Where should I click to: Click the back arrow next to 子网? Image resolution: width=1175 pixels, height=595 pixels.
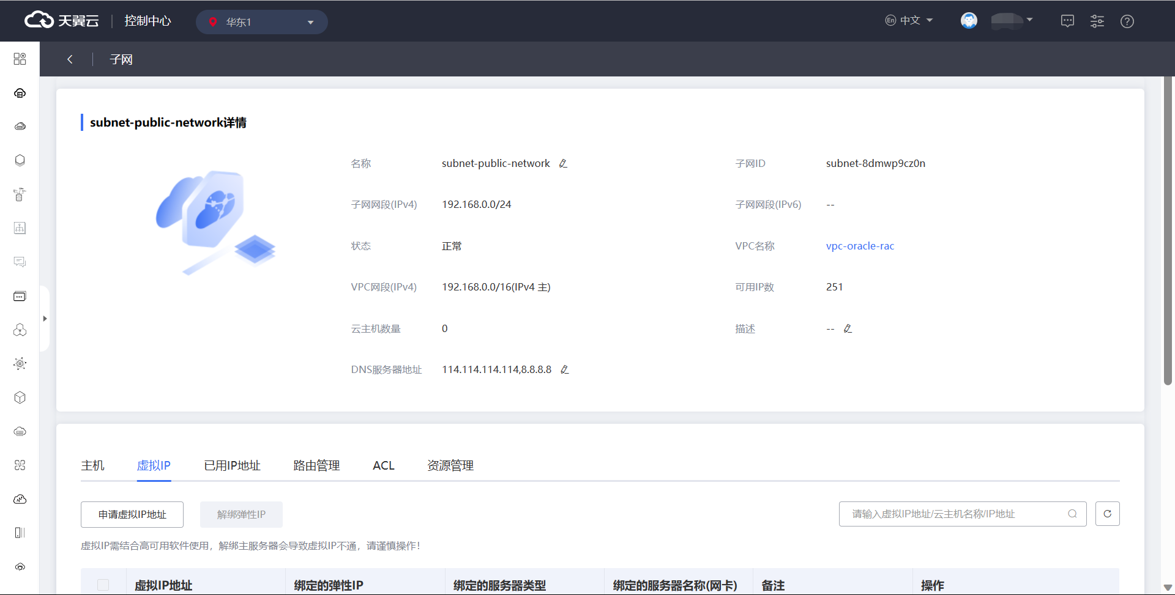(70, 59)
